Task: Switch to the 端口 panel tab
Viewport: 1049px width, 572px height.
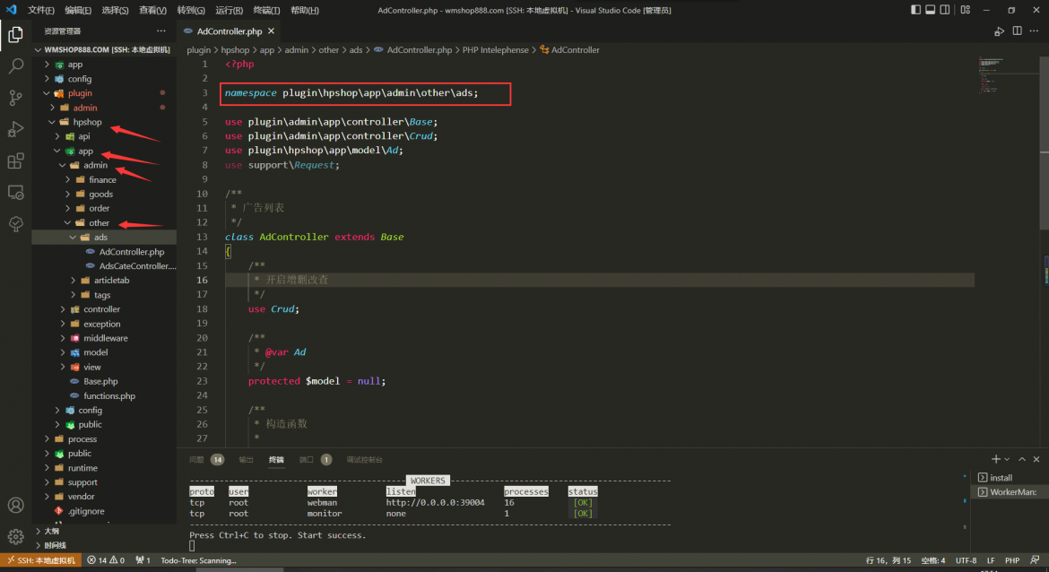Action: pos(315,460)
